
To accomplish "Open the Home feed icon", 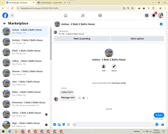I will click(66, 15).
